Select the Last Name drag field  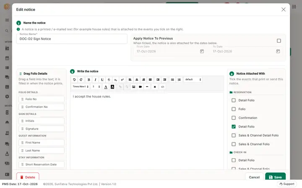coord(42,150)
